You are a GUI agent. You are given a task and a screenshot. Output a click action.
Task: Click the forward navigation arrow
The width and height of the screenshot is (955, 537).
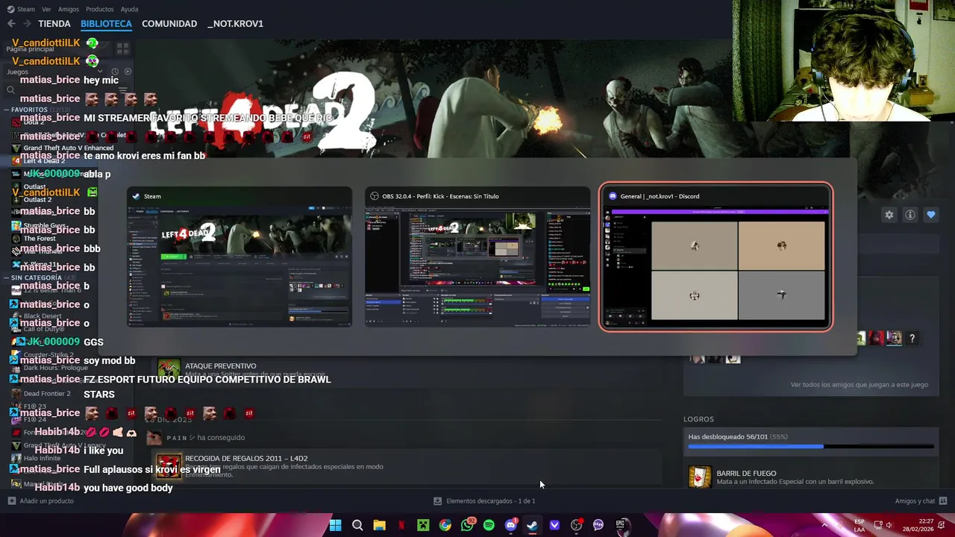(26, 24)
